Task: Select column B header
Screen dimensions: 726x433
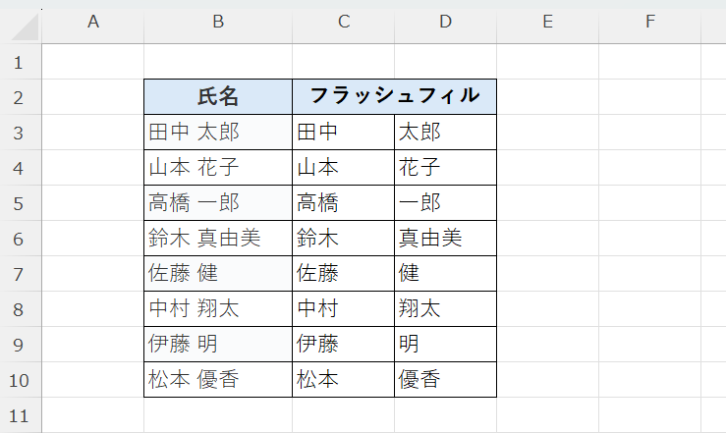Action: 218,23
